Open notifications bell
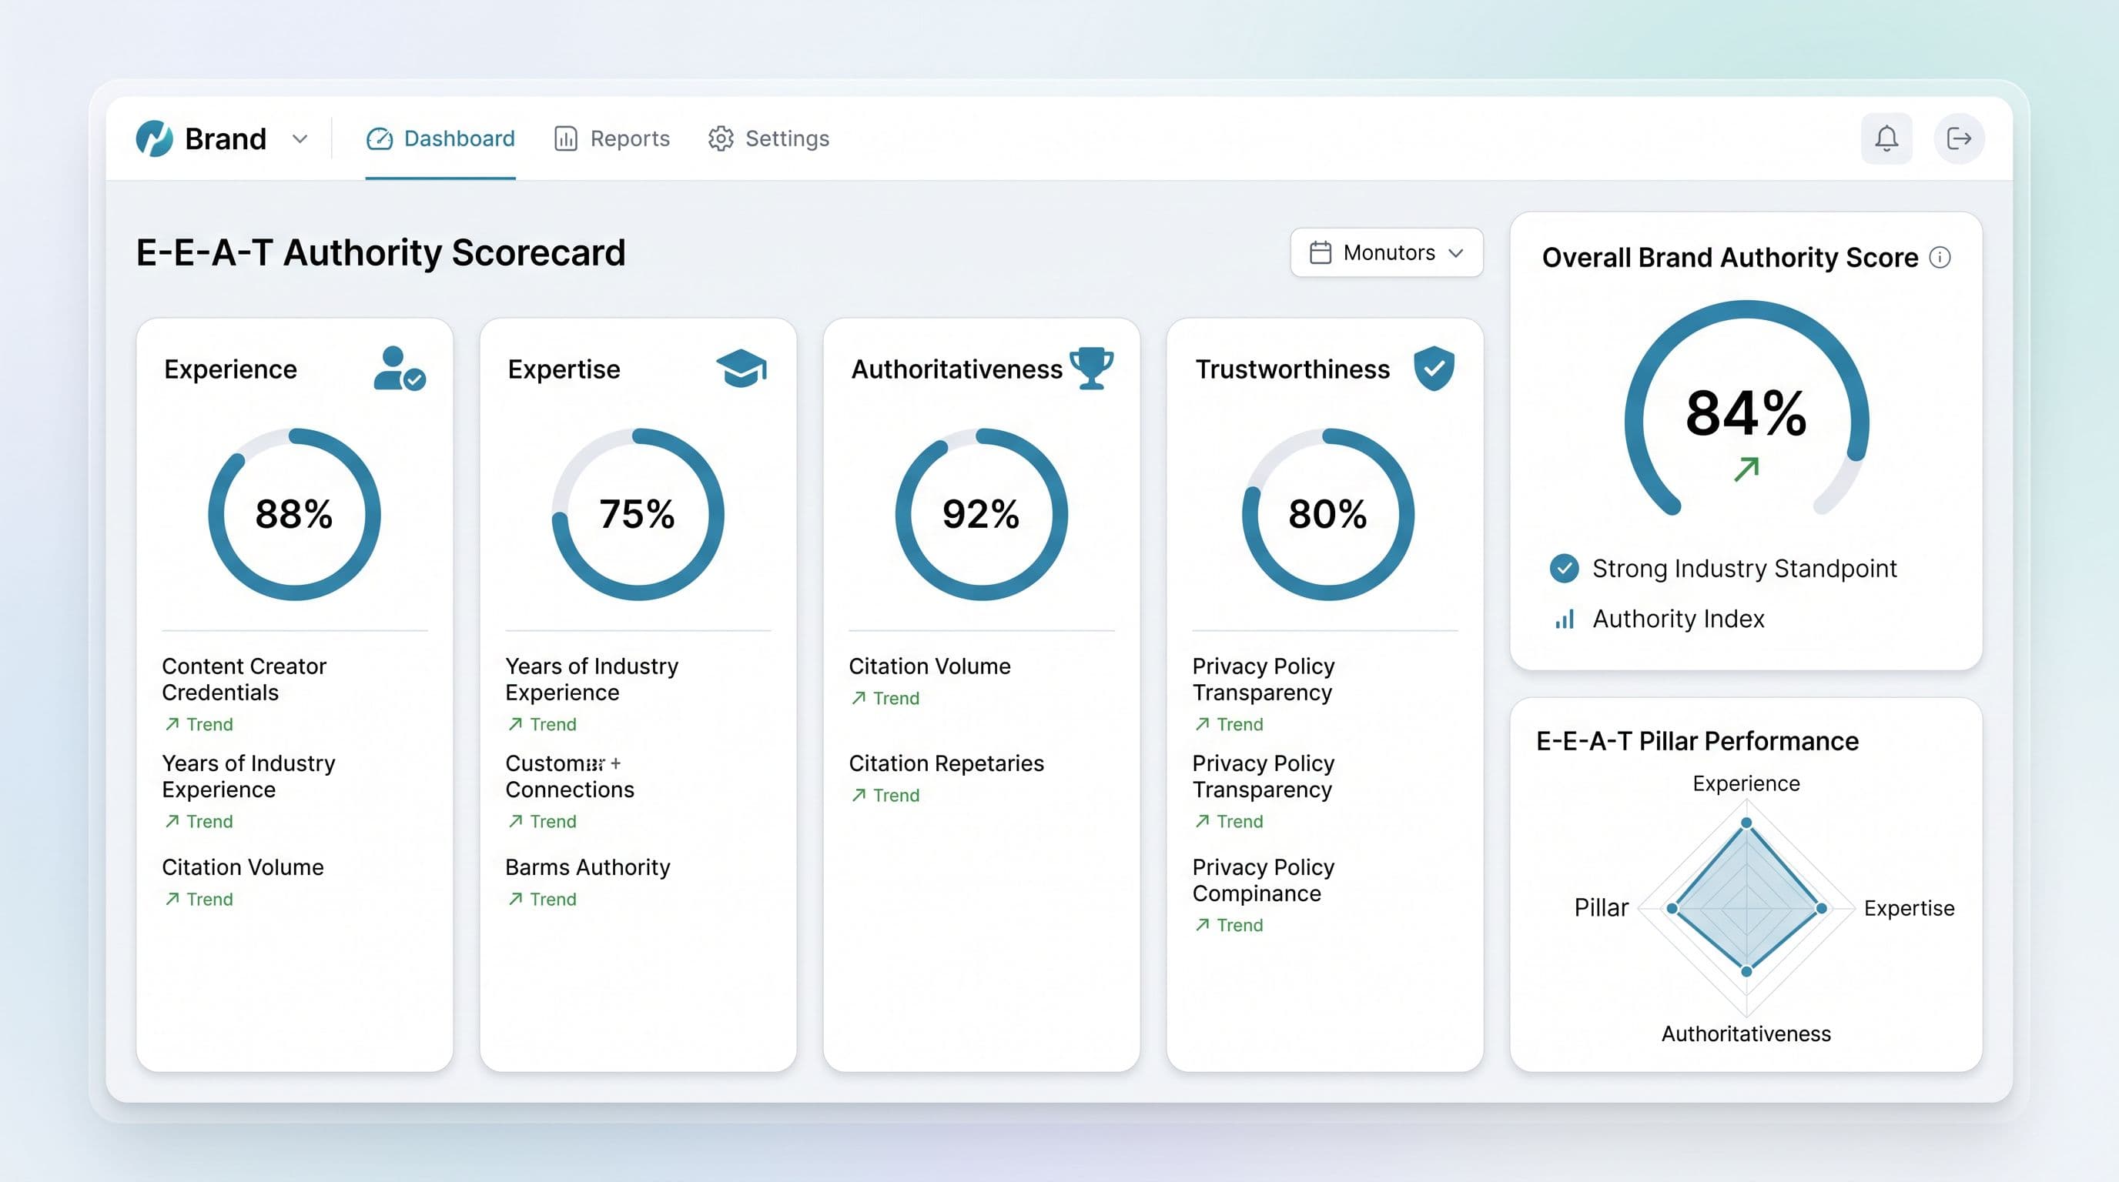This screenshot has height=1182, width=2119. point(1886,138)
